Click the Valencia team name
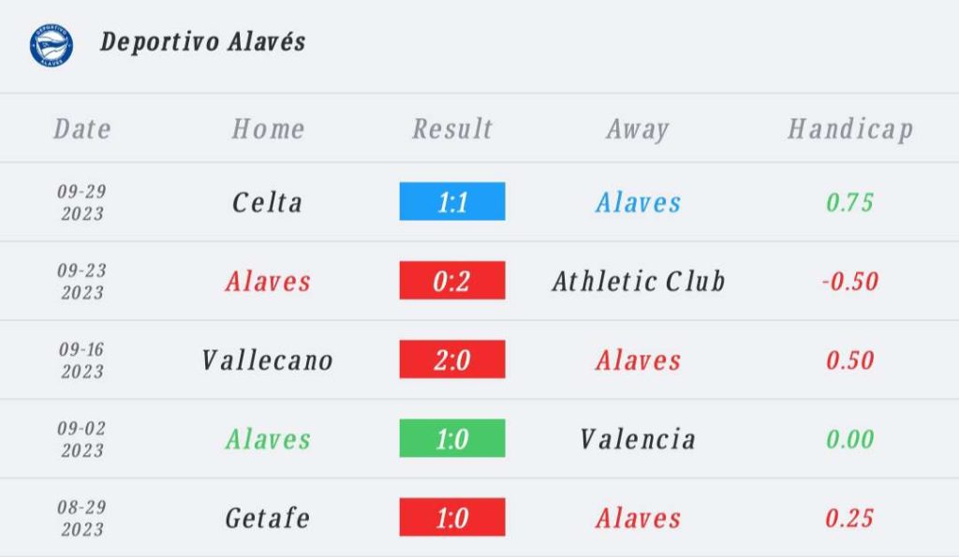 click(x=638, y=439)
